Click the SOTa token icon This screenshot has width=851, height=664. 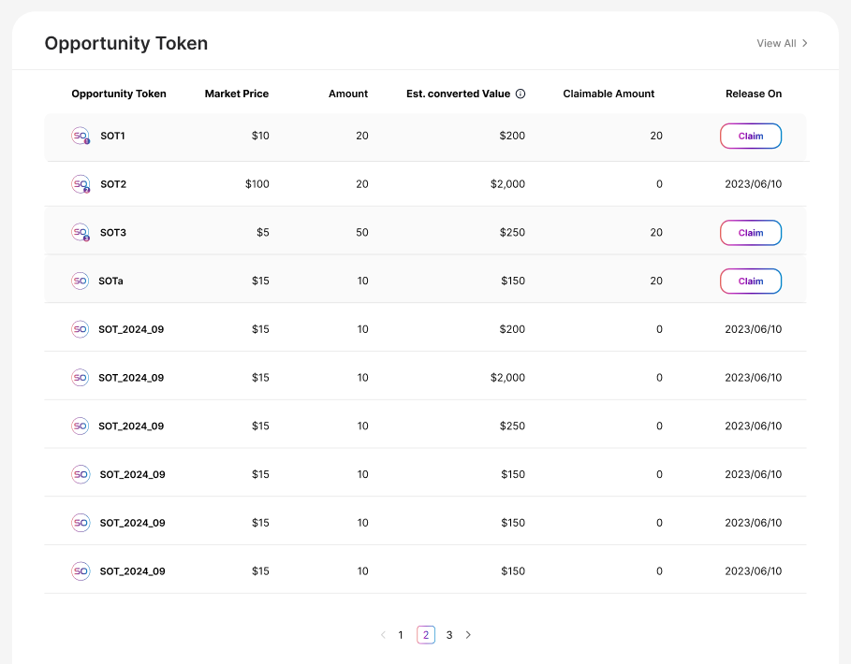click(x=81, y=281)
